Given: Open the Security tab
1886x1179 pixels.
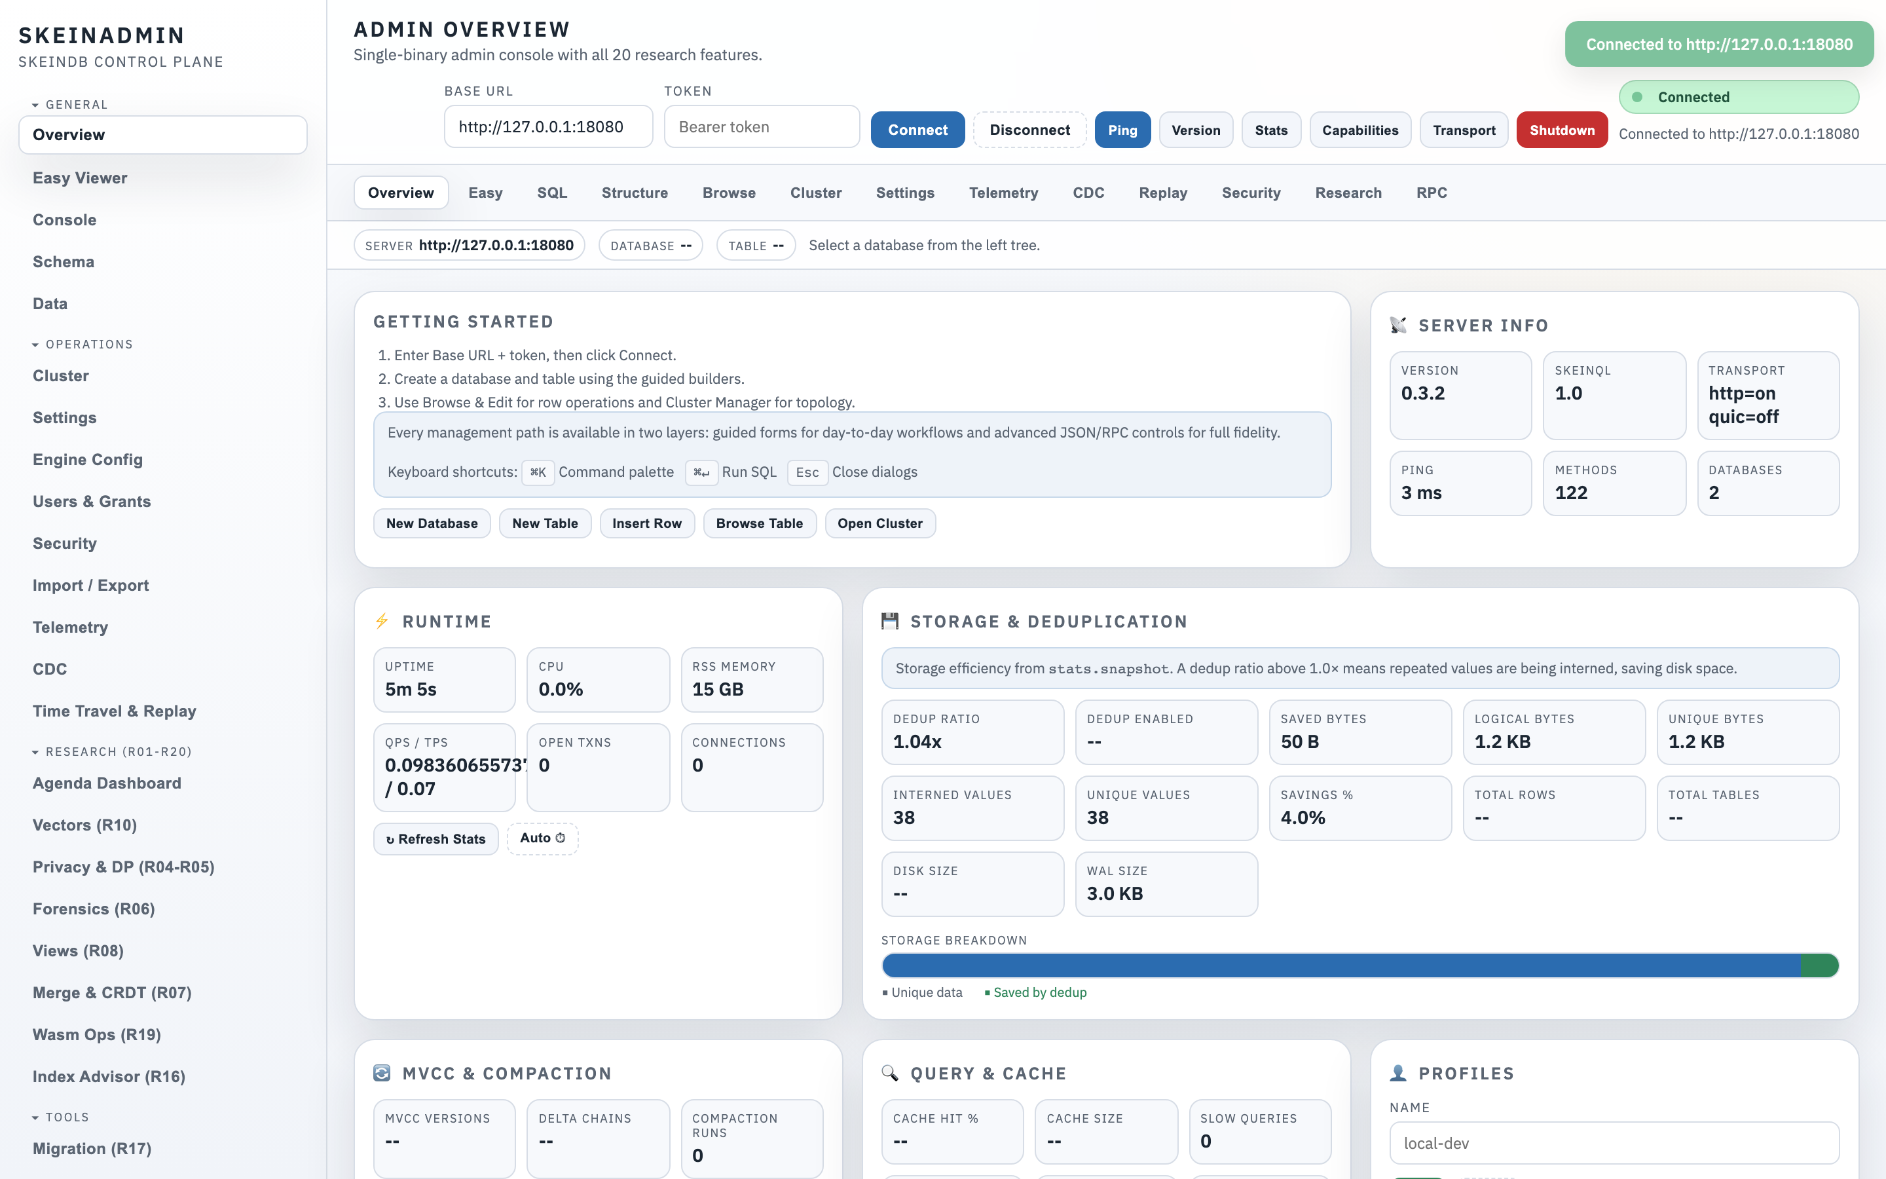Looking at the screenshot, I should point(1251,193).
